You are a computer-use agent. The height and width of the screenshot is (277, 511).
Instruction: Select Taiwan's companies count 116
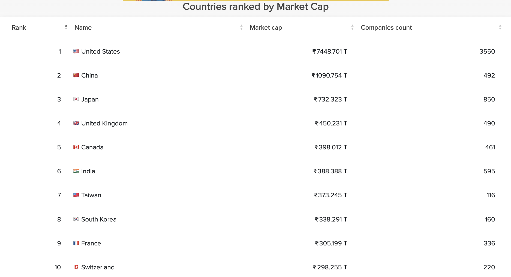pyautogui.click(x=491, y=195)
